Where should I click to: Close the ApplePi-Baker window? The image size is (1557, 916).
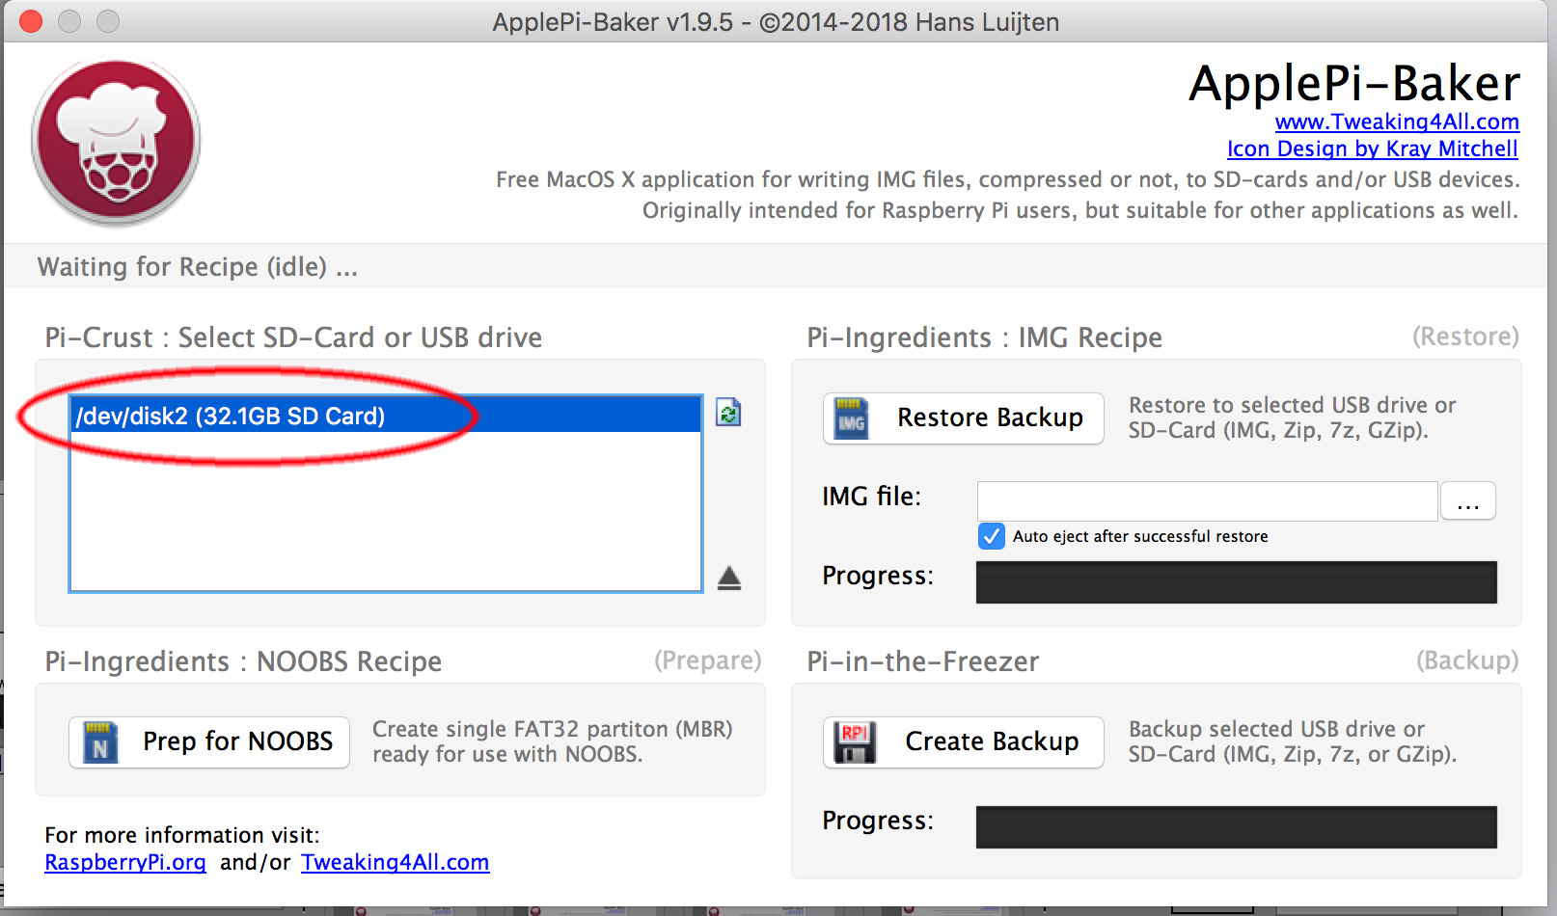tap(31, 21)
